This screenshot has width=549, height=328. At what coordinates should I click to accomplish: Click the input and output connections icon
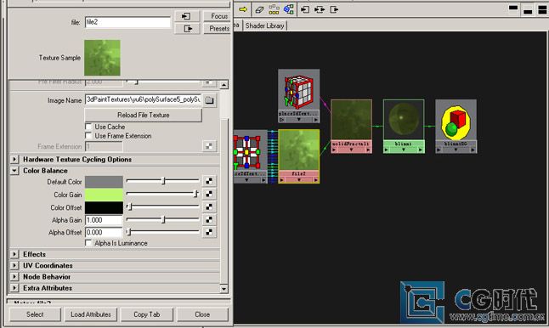pos(320,9)
